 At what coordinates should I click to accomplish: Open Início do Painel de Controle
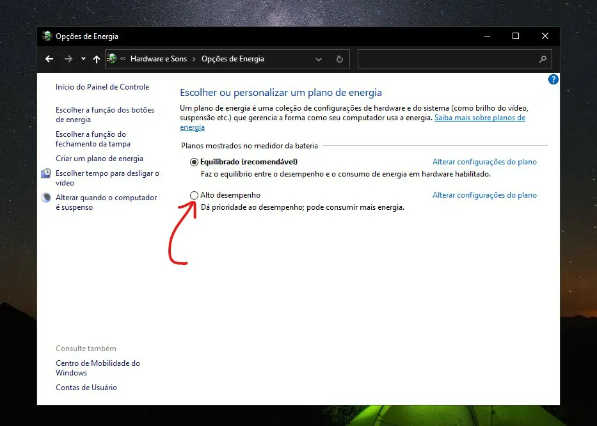coord(102,87)
